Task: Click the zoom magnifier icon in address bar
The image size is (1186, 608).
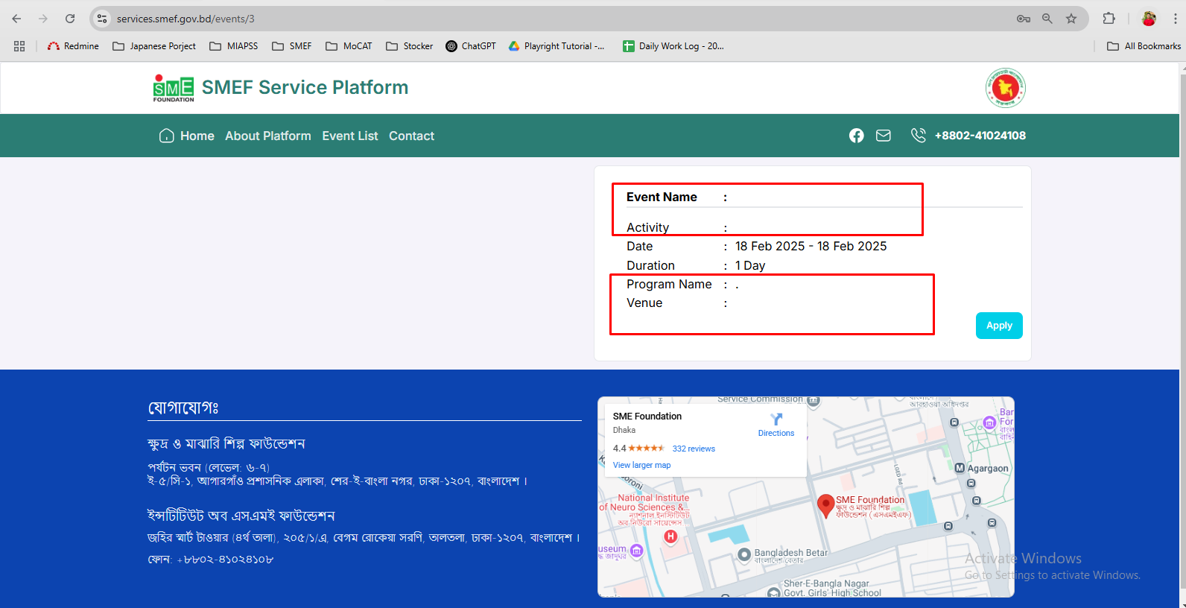Action: [x=1047, y=19]
